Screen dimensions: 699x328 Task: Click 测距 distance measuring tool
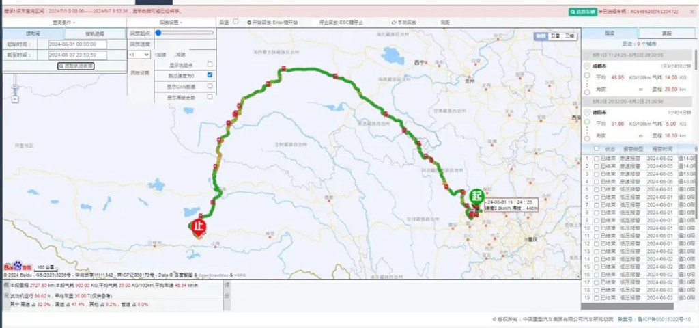click(445, 22)
